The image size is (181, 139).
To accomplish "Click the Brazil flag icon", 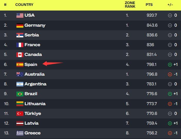I will (x=20, y=94).
